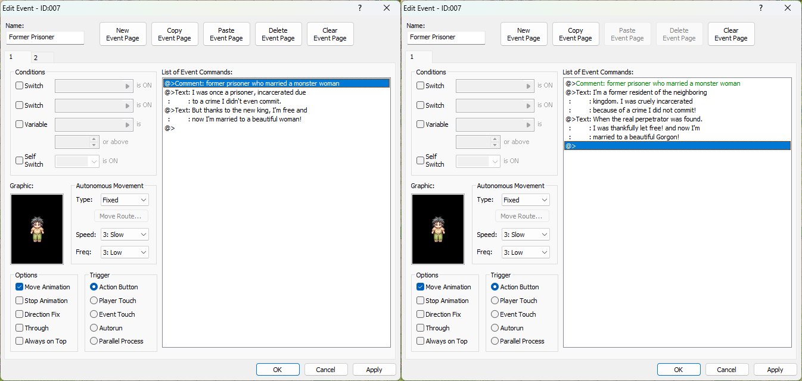The image size is (802, 381).
Task: Toggle Move Animation in left window
Action: 20,287
